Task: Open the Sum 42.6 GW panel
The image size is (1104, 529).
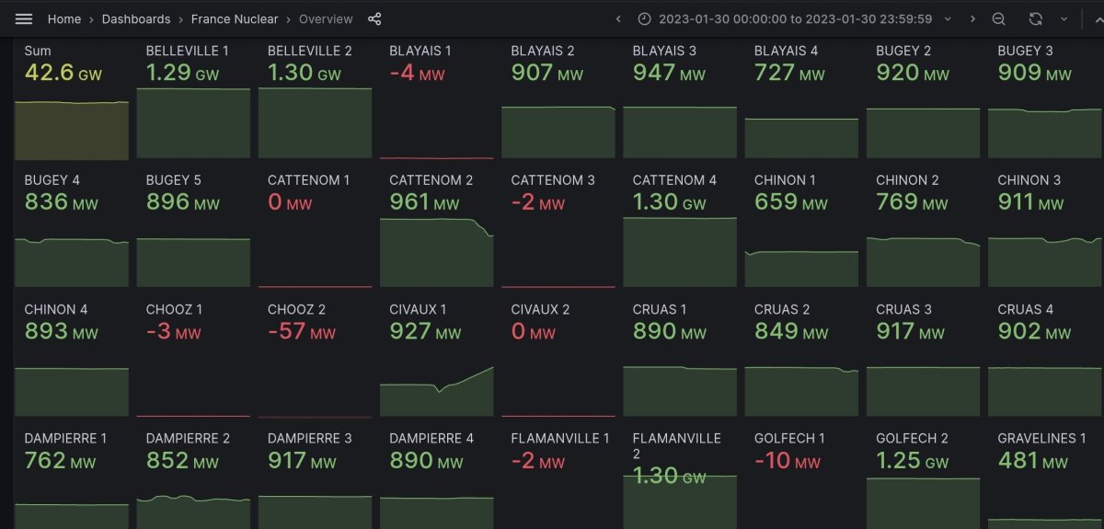Action: 72,100
